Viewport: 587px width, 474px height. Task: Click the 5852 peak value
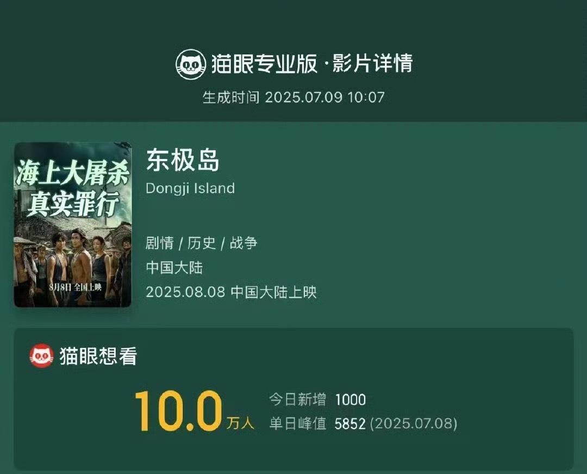349,424
